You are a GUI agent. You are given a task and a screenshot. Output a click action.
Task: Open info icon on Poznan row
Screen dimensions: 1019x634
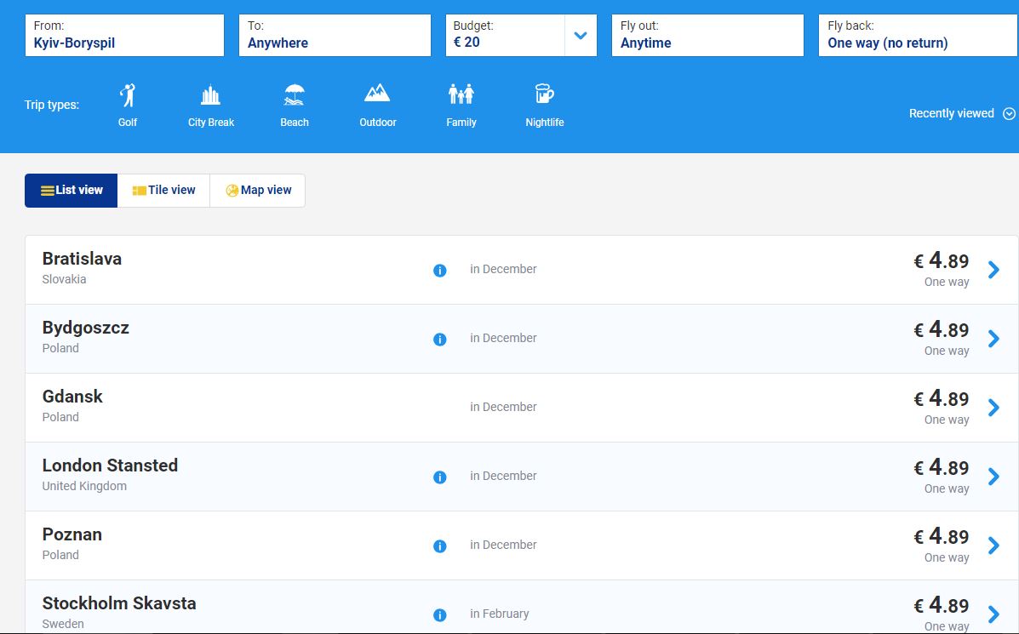click(x=440, y=546)
